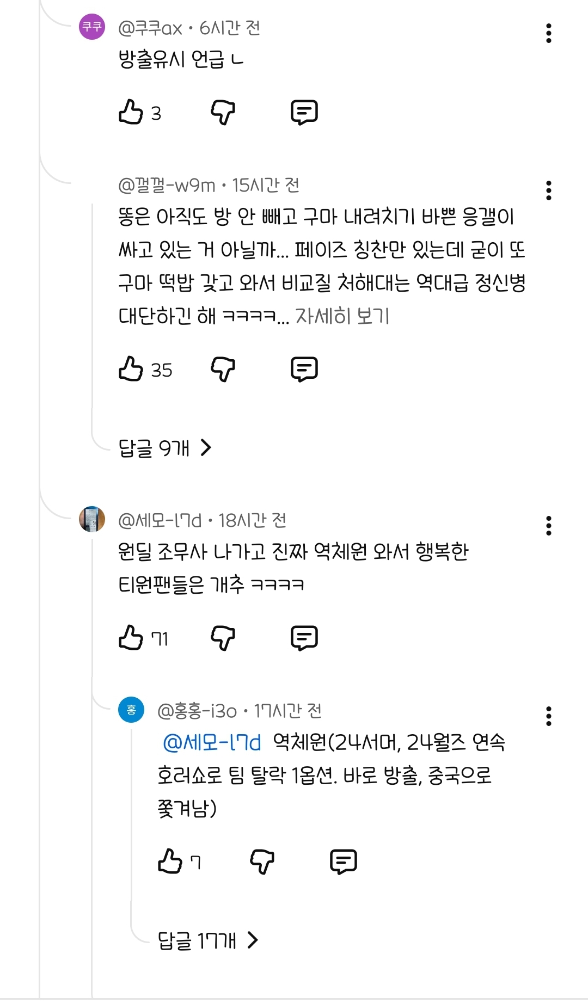588x1003 pixels.
Task: Dislike the @세모-l7d comment
Action: tap(223, 637)
